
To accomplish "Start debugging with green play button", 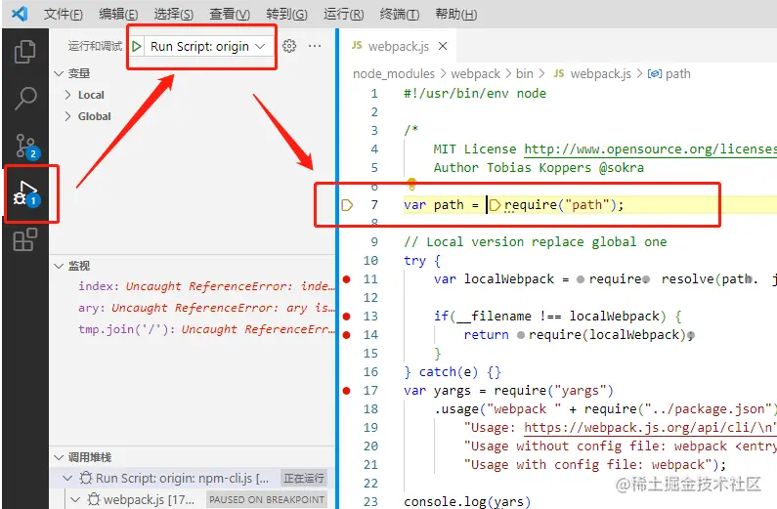I will point(137,47).
